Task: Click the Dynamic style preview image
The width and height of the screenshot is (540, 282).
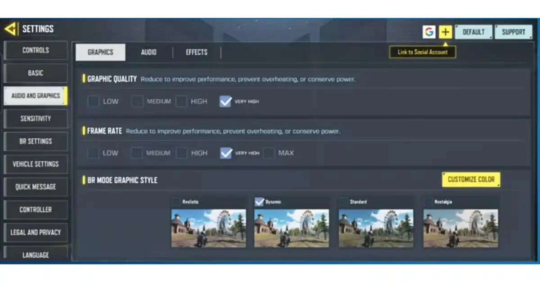Action: click(292, 228)
